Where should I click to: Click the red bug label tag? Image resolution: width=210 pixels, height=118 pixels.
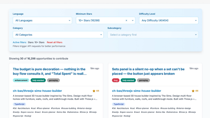[115, 80]
